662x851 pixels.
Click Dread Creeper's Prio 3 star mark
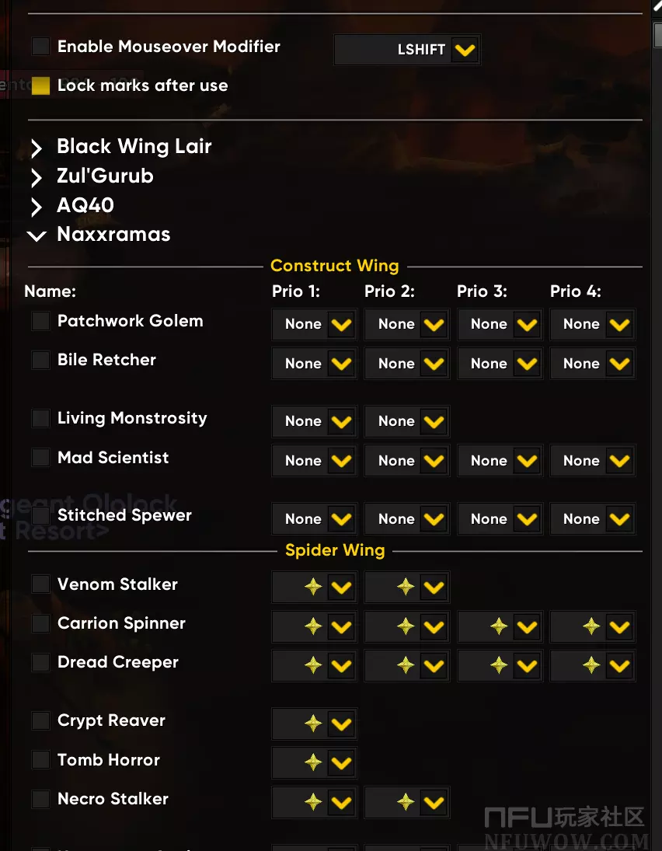pyautogui.click(x=499, y=665)
